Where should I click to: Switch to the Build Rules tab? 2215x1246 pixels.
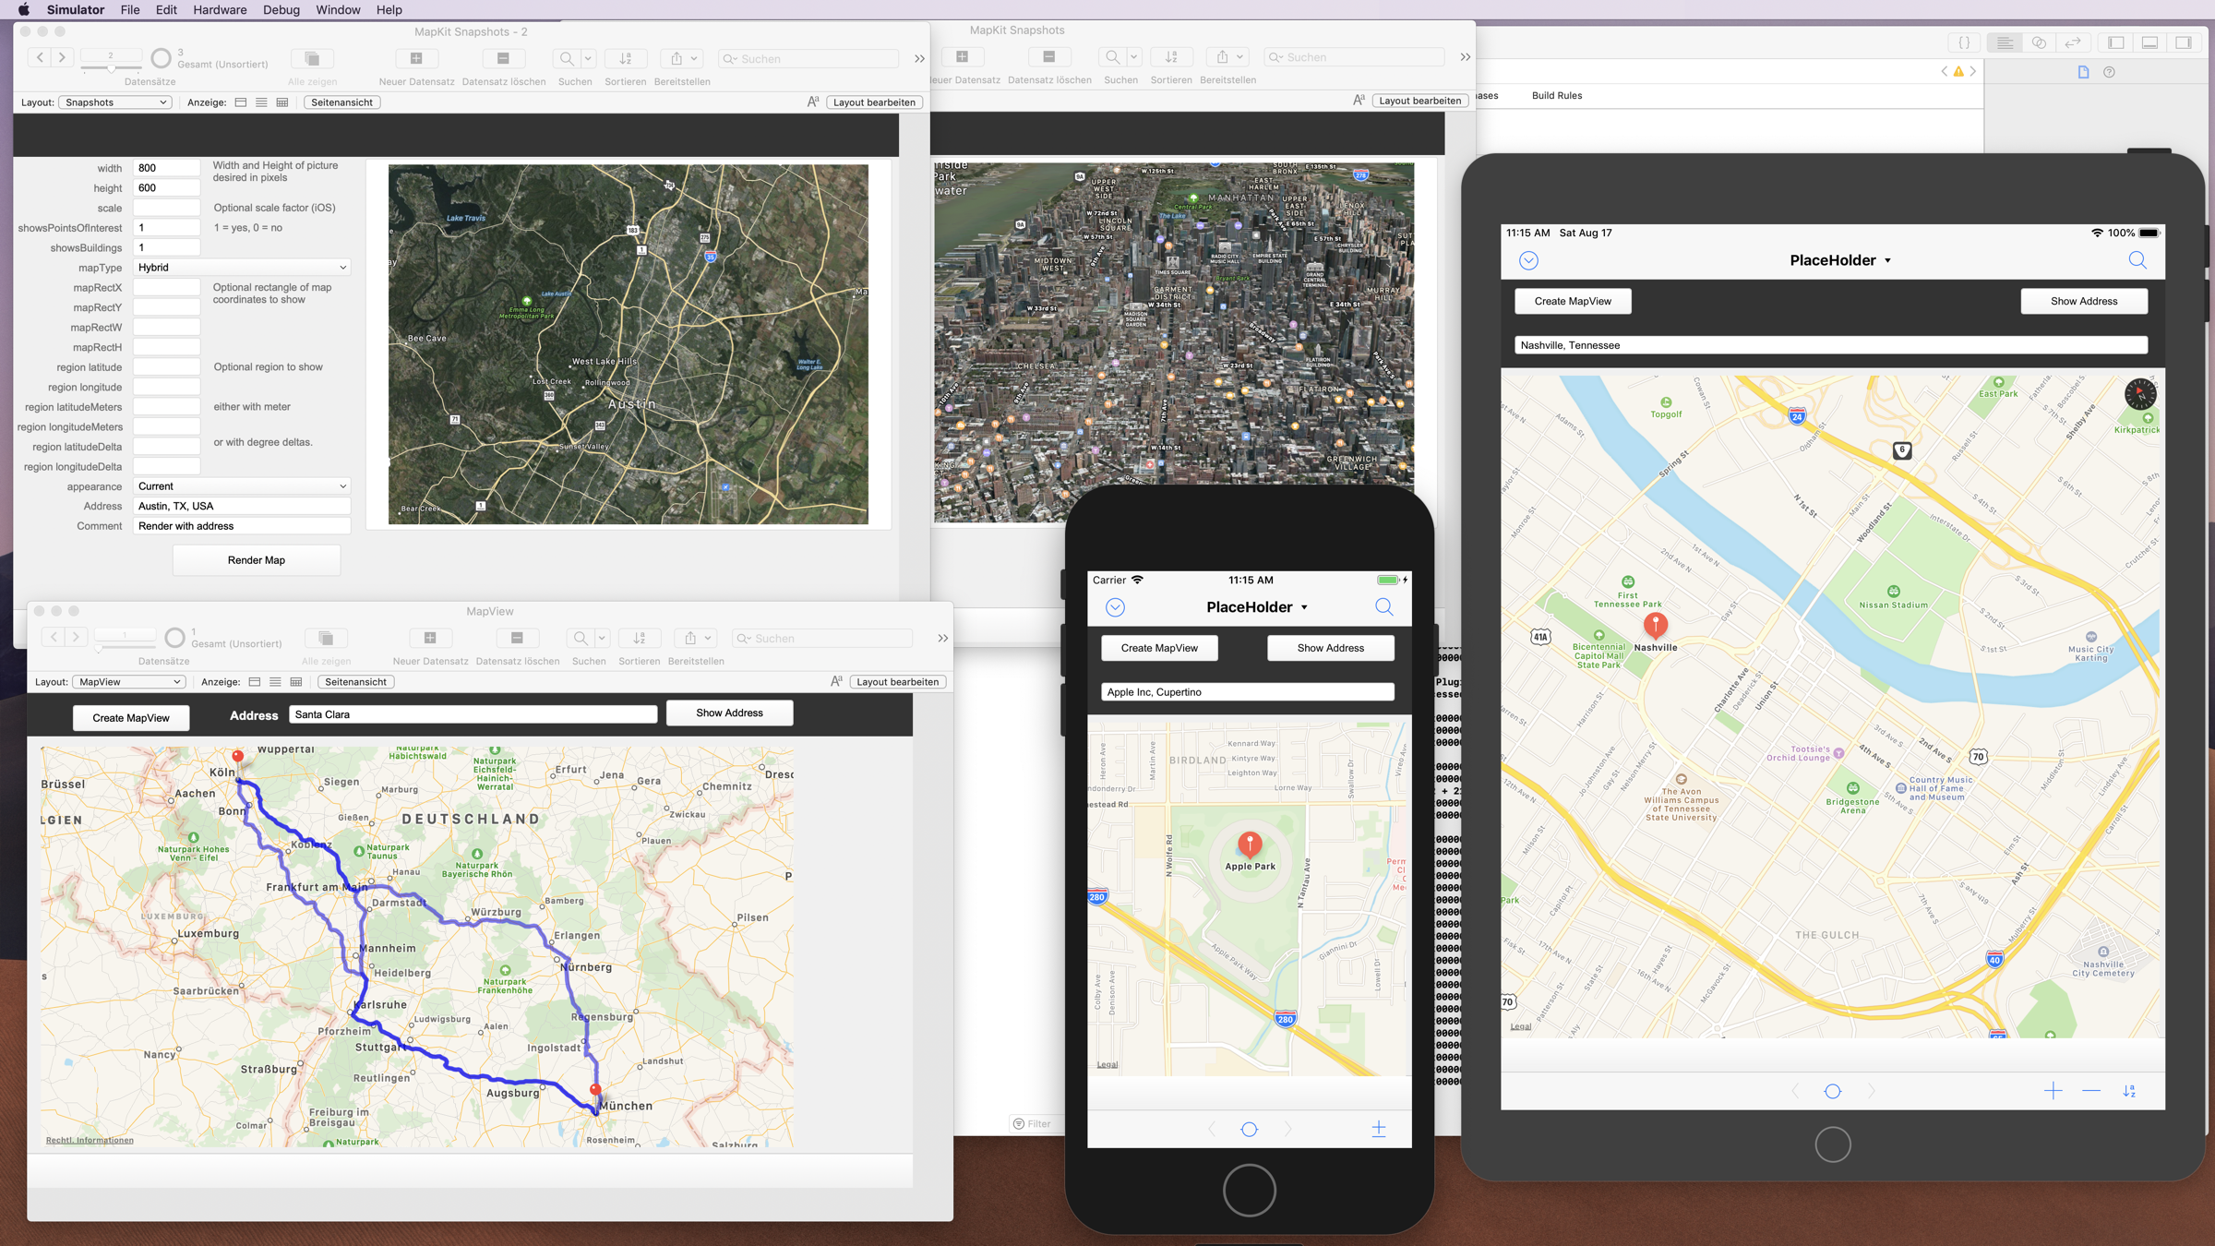coord(1556,95)
